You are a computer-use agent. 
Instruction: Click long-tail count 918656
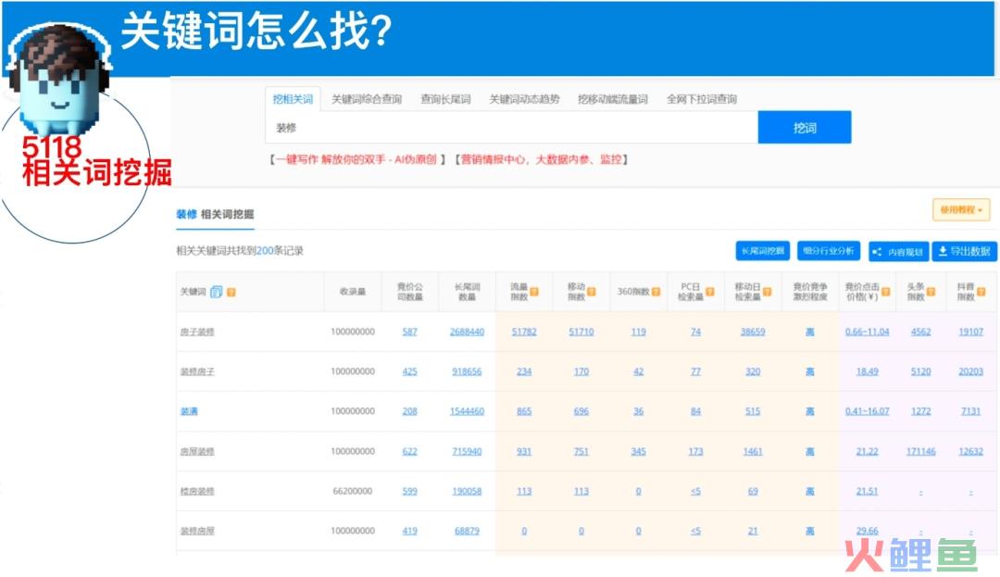pyautogui.click(x=467, y=371)
